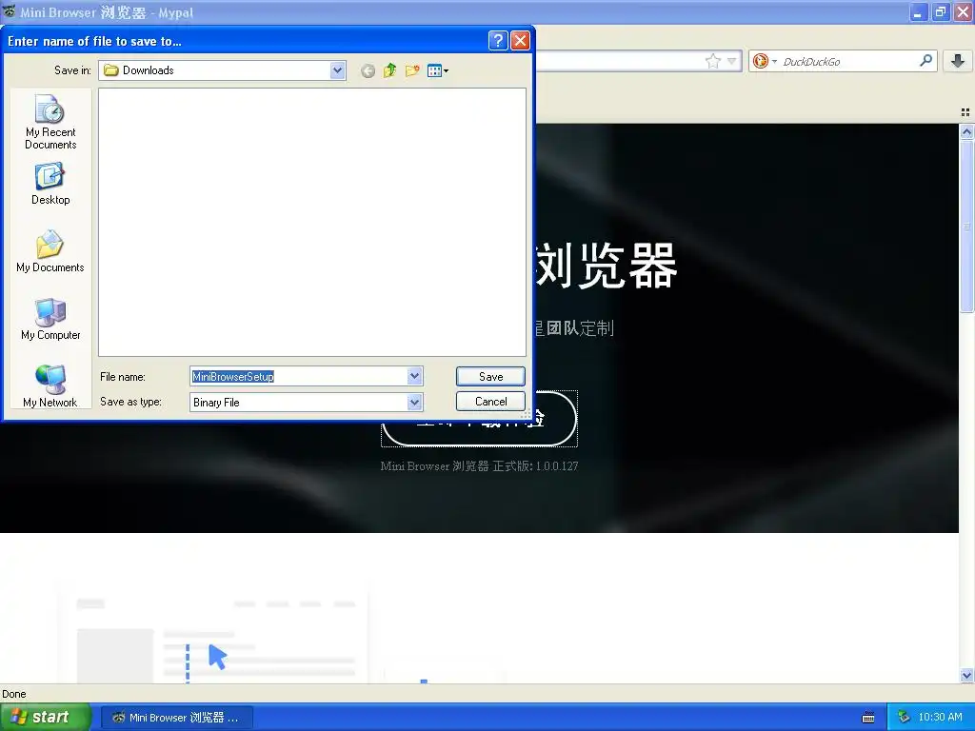Screen dimensions: 975x731
Task: Click the vertical scrollbar thumb
Action: 966,227
